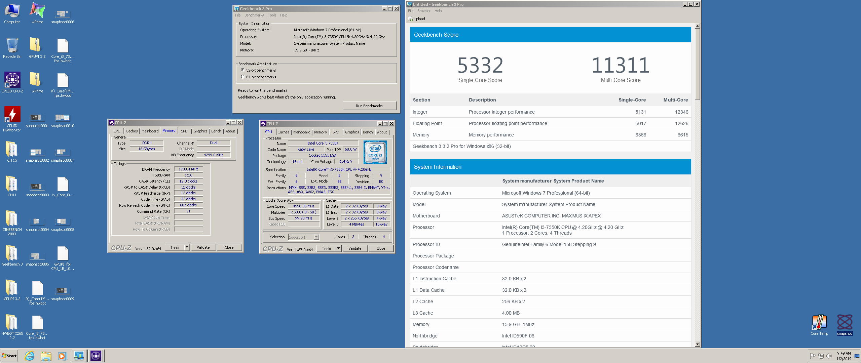Open Windows Explorer from taskbar

click(x=46, y=356)
